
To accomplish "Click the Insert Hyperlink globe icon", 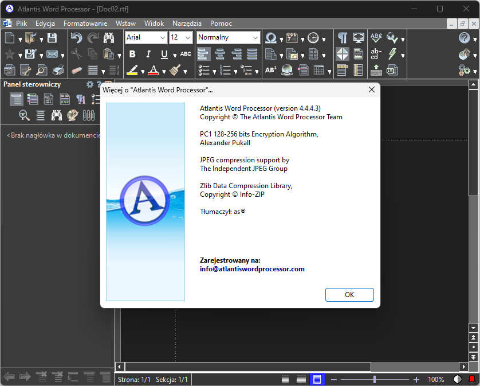I will [x=287, y=70].
